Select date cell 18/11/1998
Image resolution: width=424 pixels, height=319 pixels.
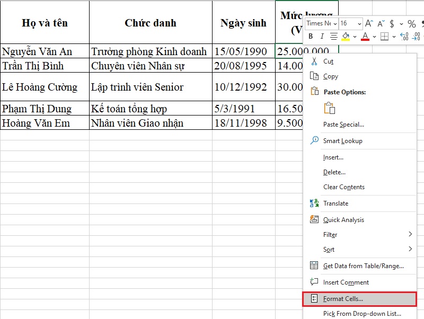(x=244, y=123)
